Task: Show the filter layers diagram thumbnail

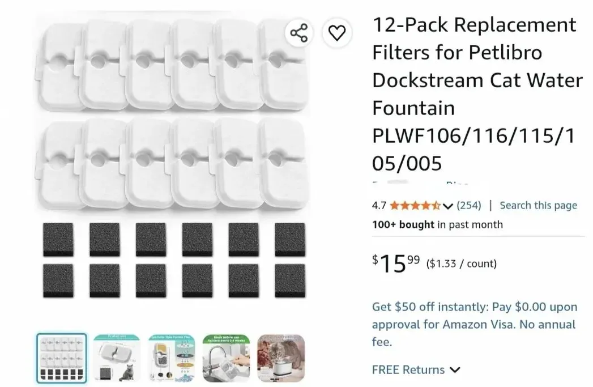Action: tap(171, 358)
